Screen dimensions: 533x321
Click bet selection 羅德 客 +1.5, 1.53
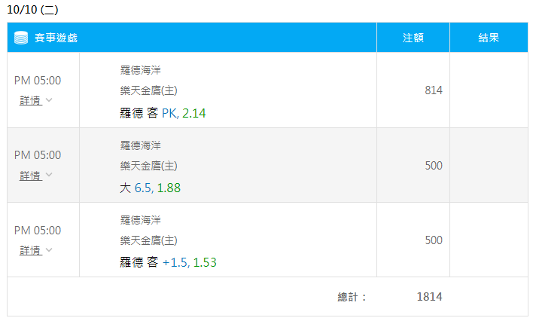[x=168, y=262]
